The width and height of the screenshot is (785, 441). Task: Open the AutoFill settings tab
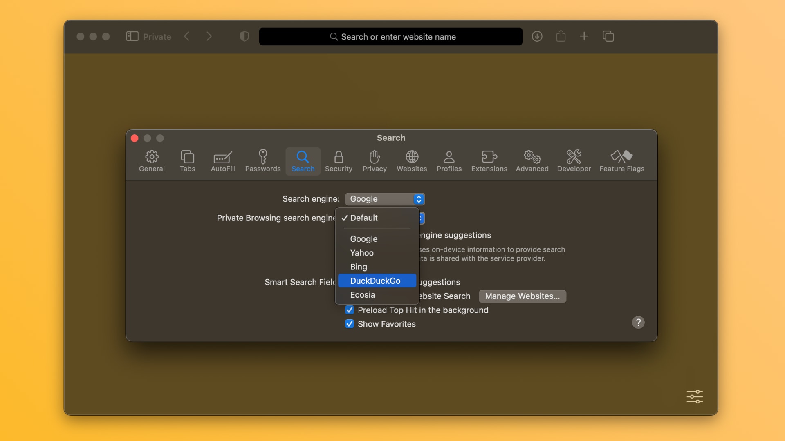(x=223, y=160)
